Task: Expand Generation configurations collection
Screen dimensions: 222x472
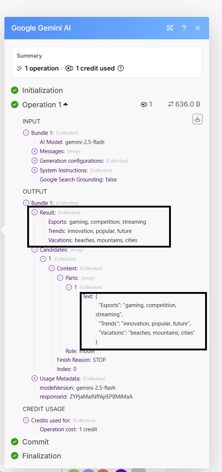Action: click(35, 161)
